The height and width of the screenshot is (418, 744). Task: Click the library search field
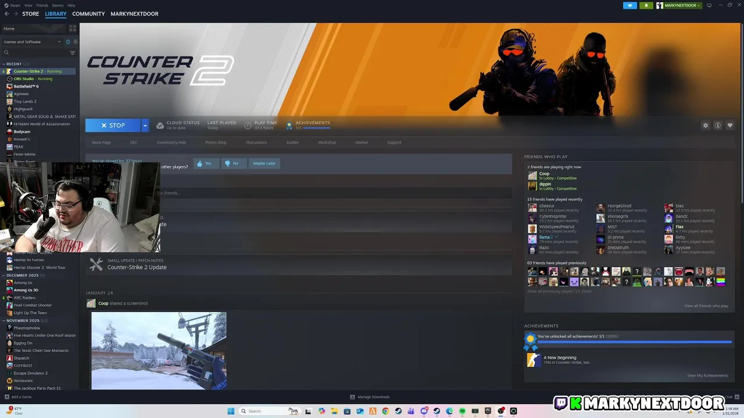[x=36, y=53]
